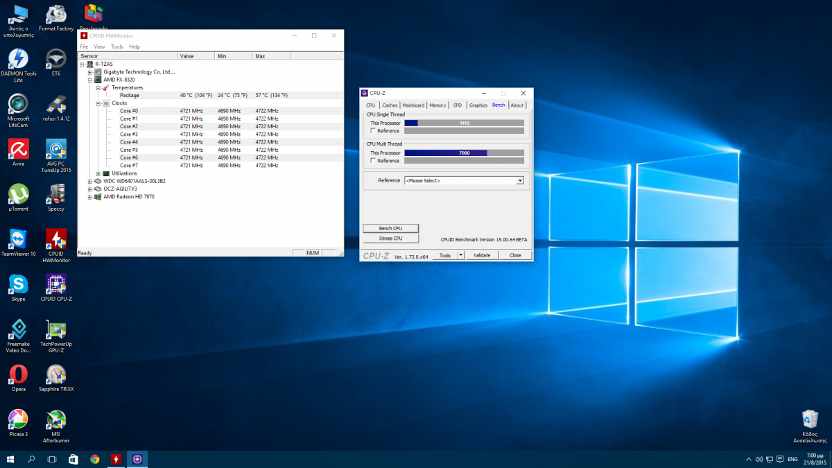
Task: Expand the OCZ-AGILITY3 drive node
Action: tap(90, 189)
